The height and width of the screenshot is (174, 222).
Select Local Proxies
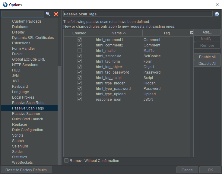(23, 97)
